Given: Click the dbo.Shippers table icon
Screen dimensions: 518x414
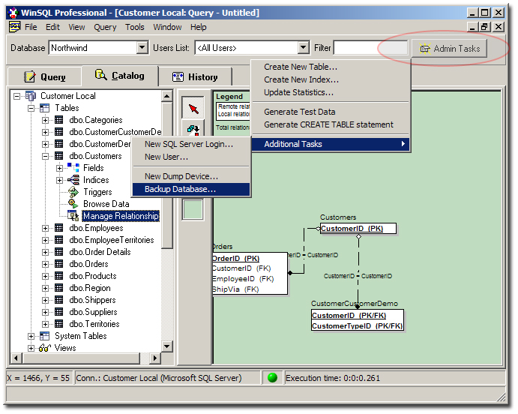Looking at the screenshot, I should (58, 300).
